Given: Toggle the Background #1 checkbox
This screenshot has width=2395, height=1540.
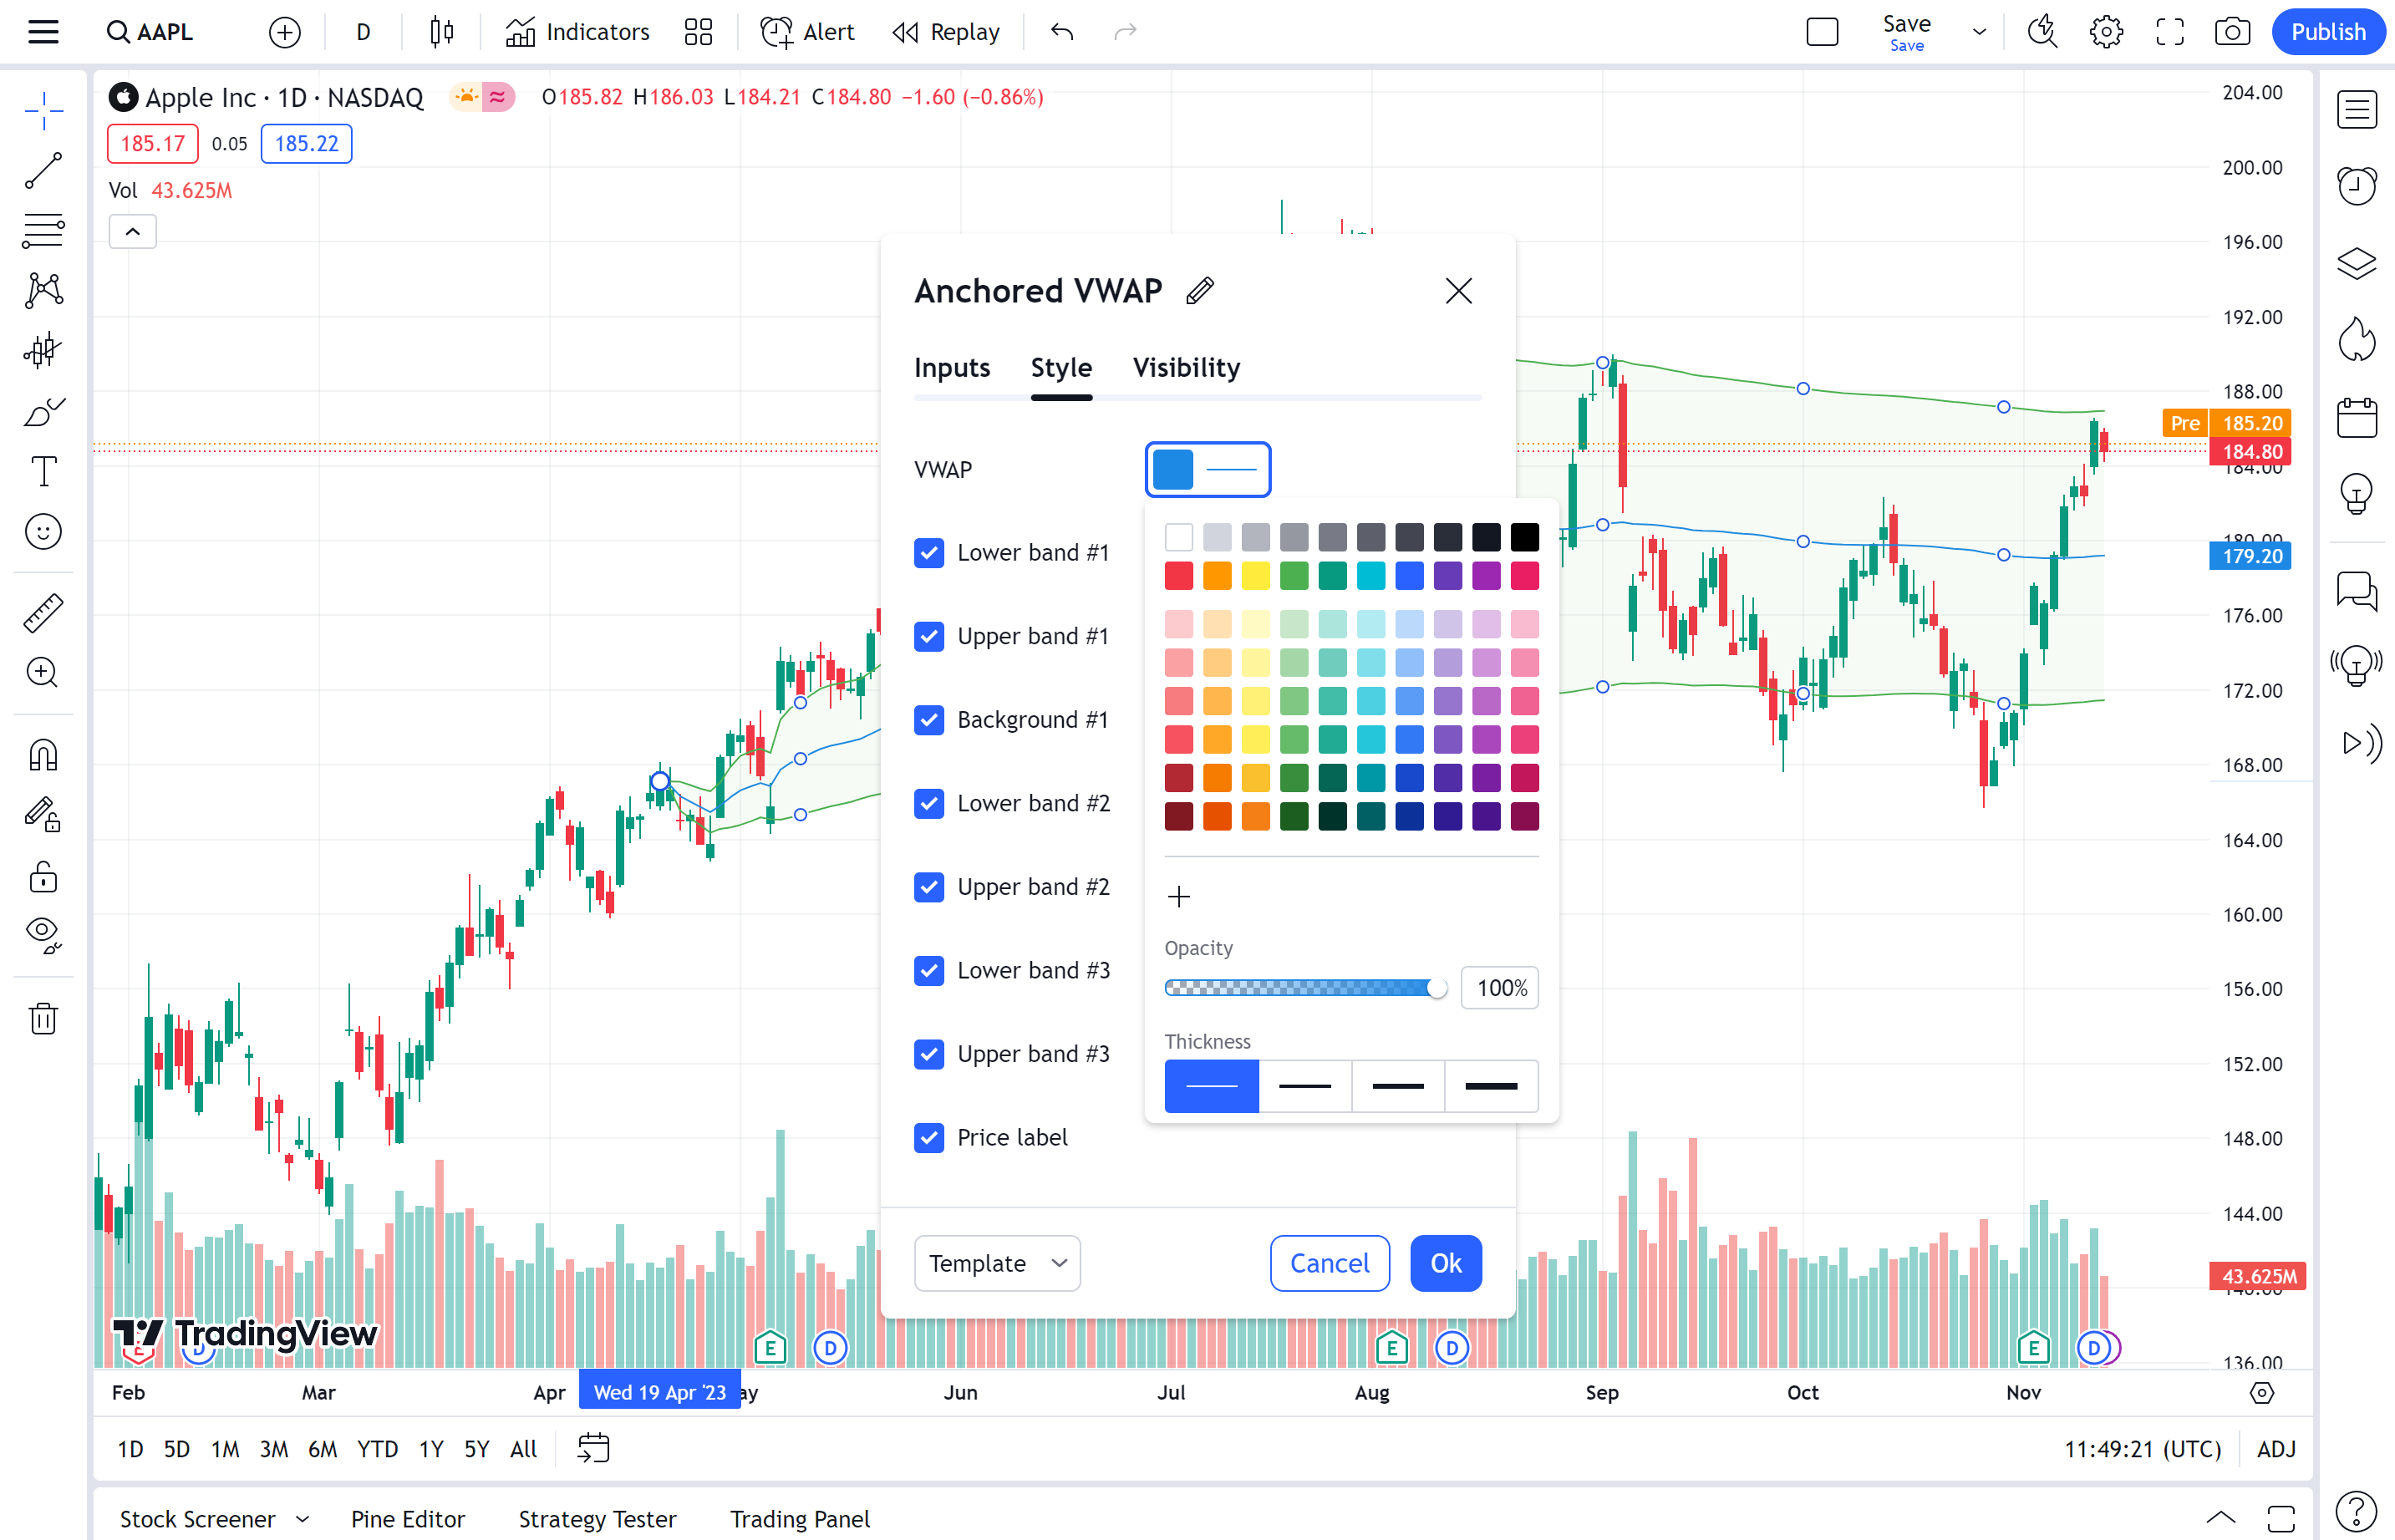Looking at the screenshot, I should (x=929, y=720).
